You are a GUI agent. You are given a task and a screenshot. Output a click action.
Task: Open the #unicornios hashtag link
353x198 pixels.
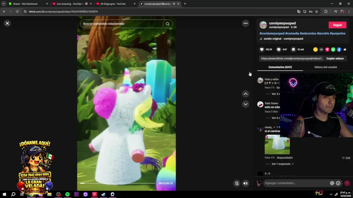tap(308, 34)
